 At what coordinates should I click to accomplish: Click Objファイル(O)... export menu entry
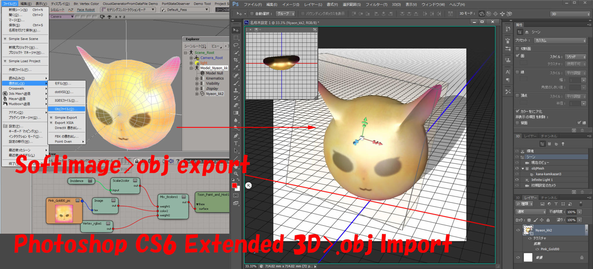[x=67, y=109]
